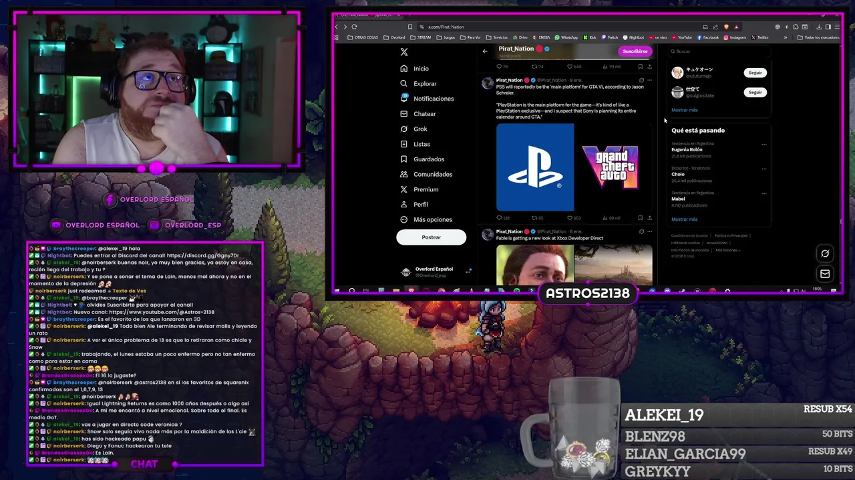Open options for Cholo trend

point(764,169)
